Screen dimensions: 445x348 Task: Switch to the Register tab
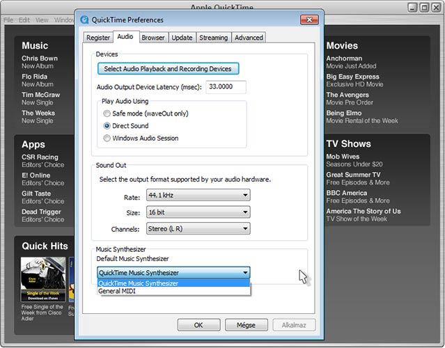click(98, 38)
